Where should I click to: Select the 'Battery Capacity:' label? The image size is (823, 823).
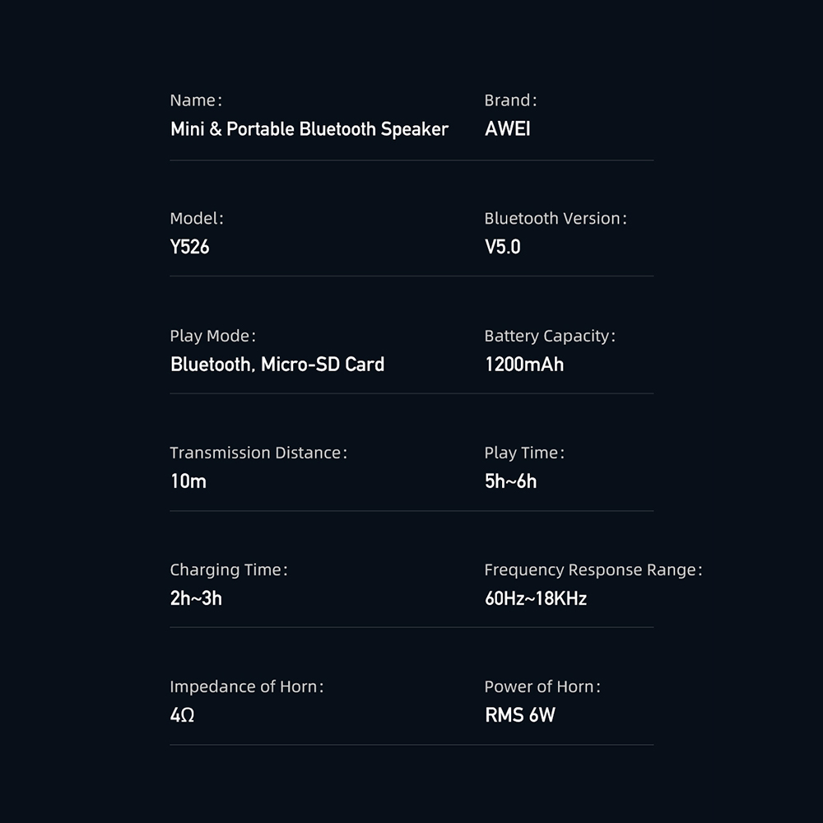550,336
